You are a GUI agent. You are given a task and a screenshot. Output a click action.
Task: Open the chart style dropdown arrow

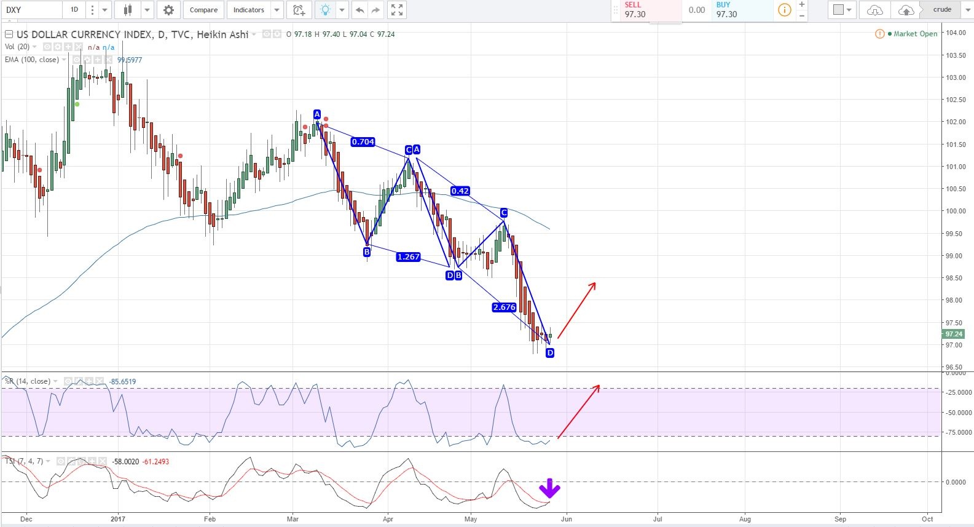point(147,10)
